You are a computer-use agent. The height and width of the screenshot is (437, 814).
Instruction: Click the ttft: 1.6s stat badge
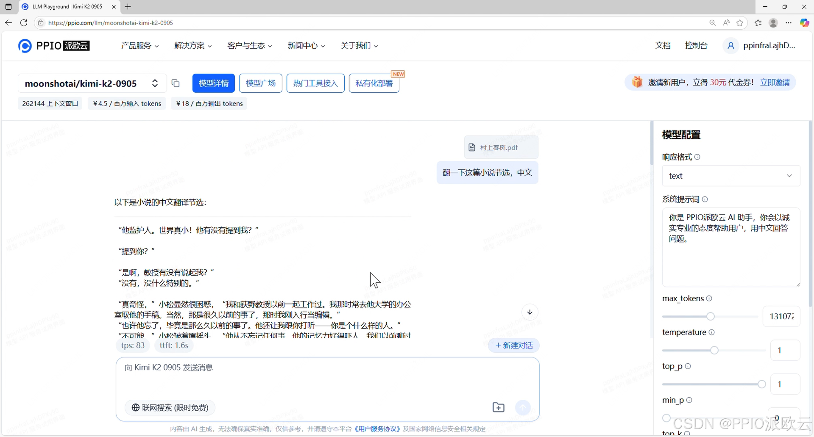click(174, 346)
